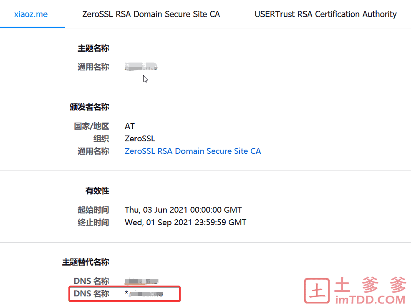Image resolution: width=411 pixels, height=306 pixels.
Task: Select the issuer country value AT
Action: tap(129, 126)
